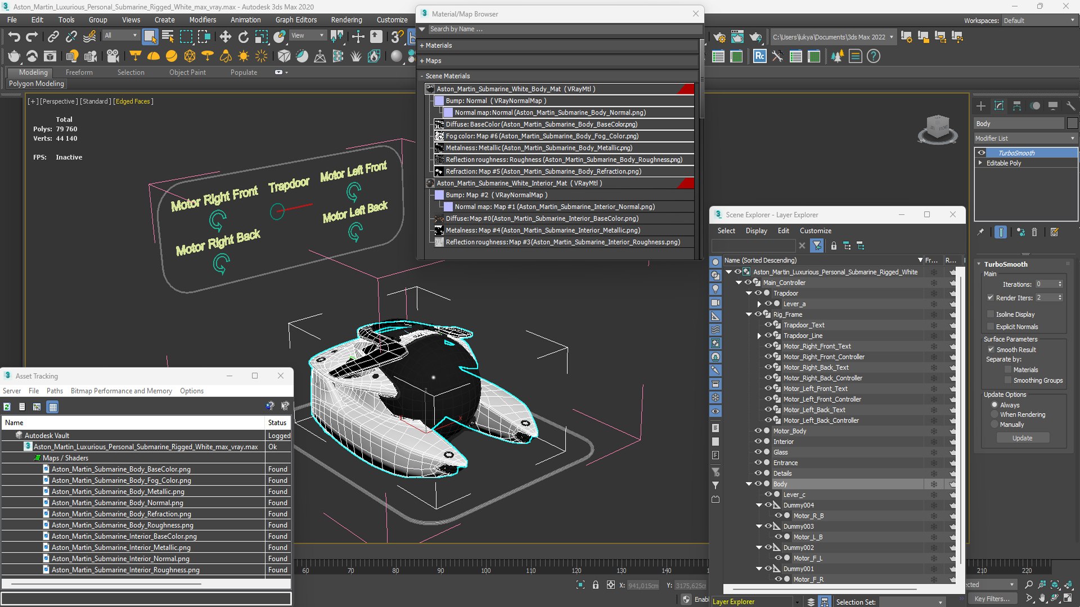Open the Modify panel icon
The height and width of the screenshot is (607, 1080).
click(x=999, y=106)
